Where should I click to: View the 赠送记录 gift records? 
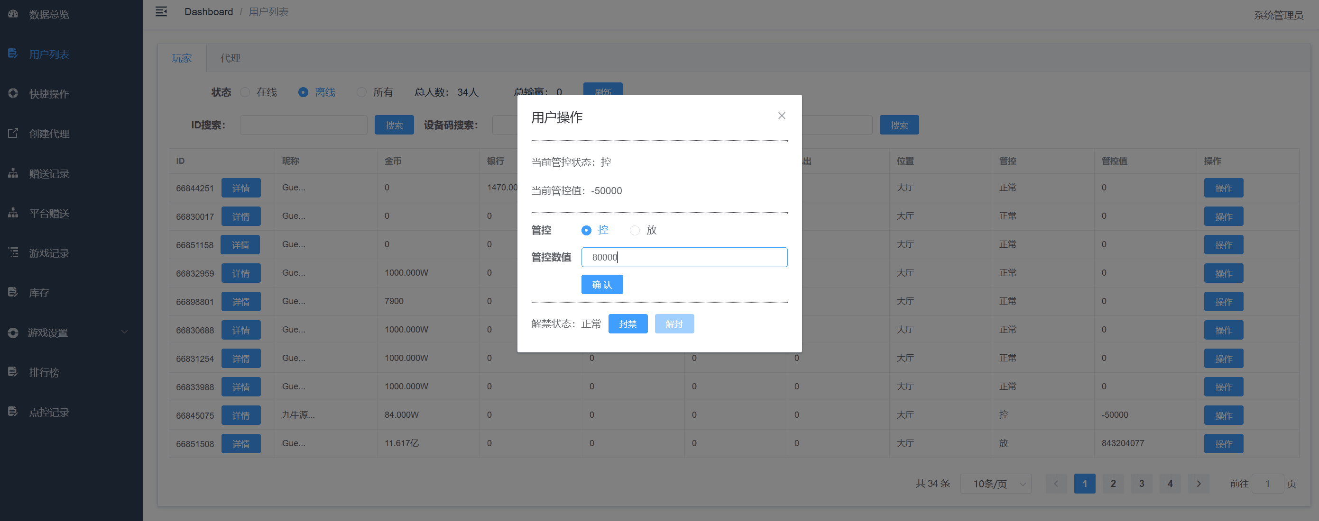49,173
